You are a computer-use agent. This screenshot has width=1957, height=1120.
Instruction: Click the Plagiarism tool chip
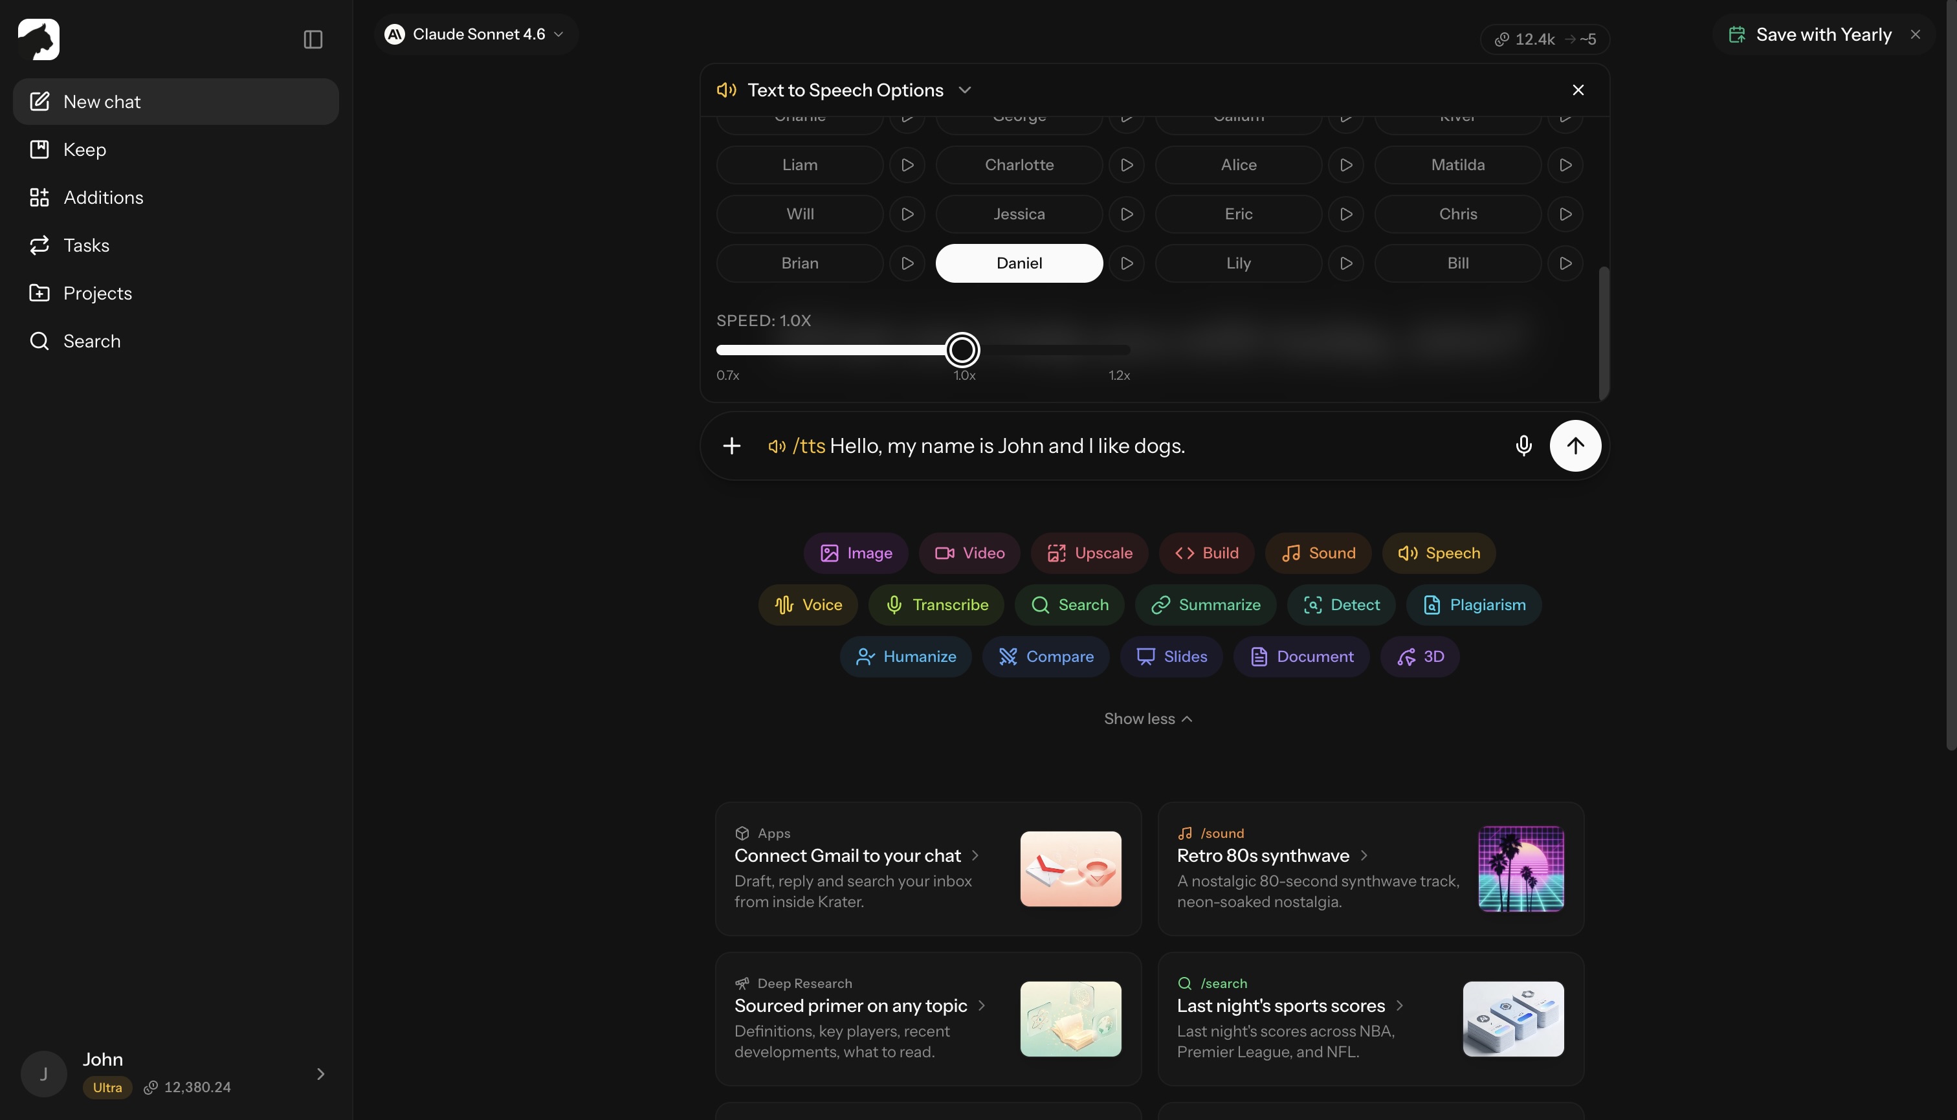click(1473, 604)
